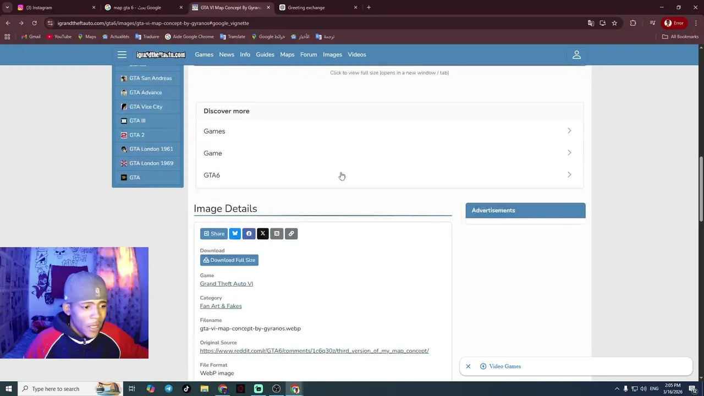Open Chrome extensions puzzle icon
The height and width of the screenshot is (396, 704).
633,23
